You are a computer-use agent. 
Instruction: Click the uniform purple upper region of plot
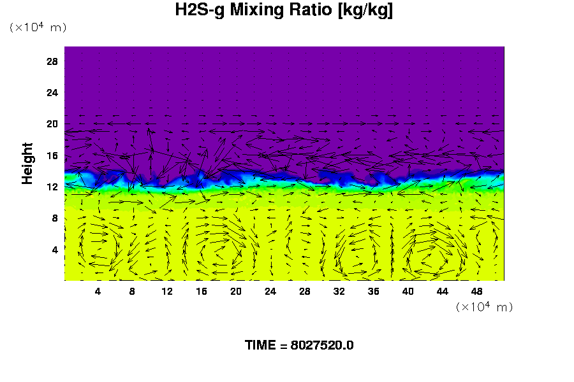click(x=284, y=76)
